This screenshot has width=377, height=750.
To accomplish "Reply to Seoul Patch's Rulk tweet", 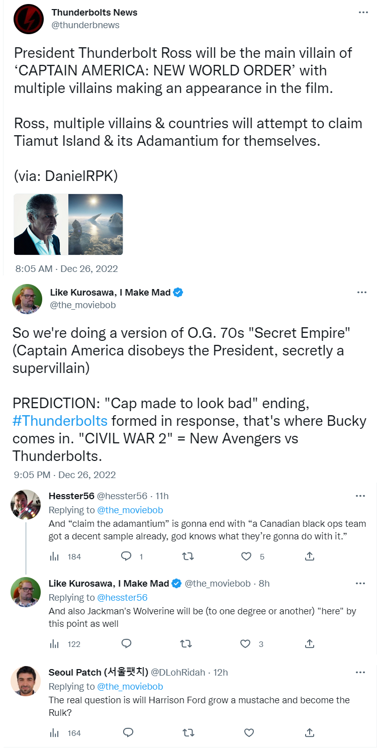I will point(127,732).
